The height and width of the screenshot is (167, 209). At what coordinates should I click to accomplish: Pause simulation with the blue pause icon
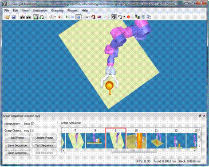pyautogui.click(x=72, y=17)
